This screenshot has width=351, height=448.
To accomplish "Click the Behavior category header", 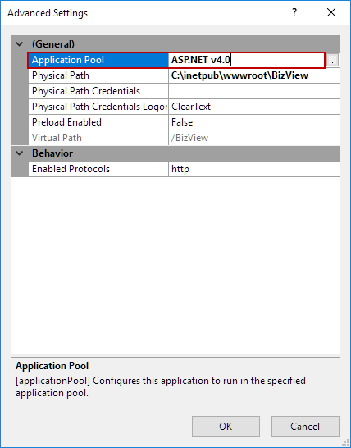I will [x=175, y=153].
